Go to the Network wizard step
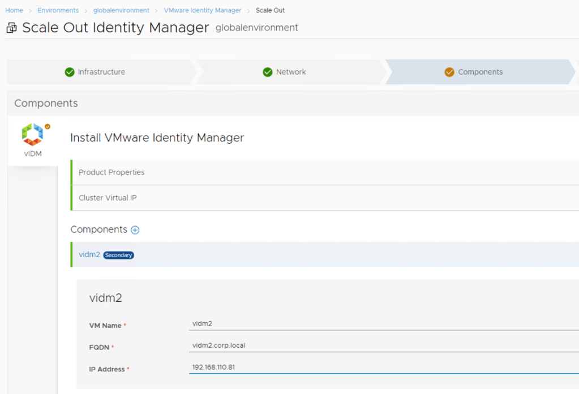 point(291,72)
